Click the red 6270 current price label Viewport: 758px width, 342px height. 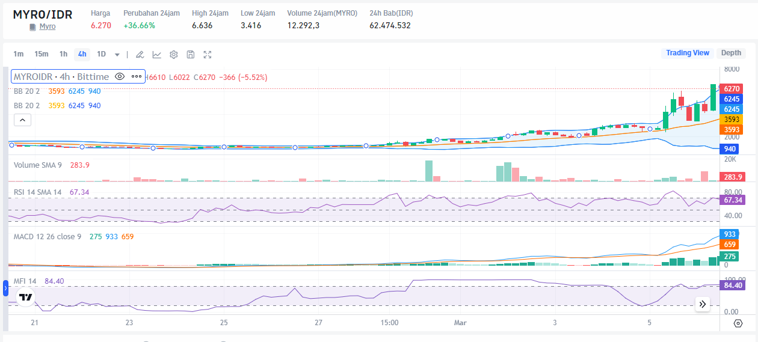coord(732,88)
